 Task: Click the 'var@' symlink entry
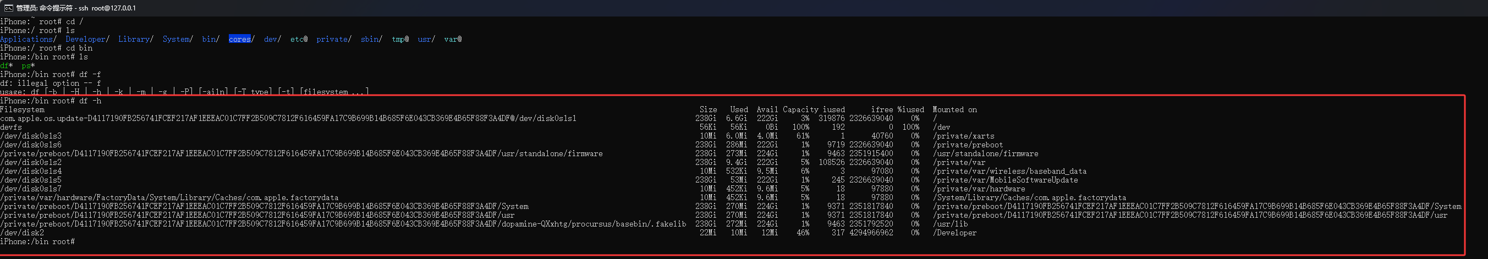click(x=453, y=39)
